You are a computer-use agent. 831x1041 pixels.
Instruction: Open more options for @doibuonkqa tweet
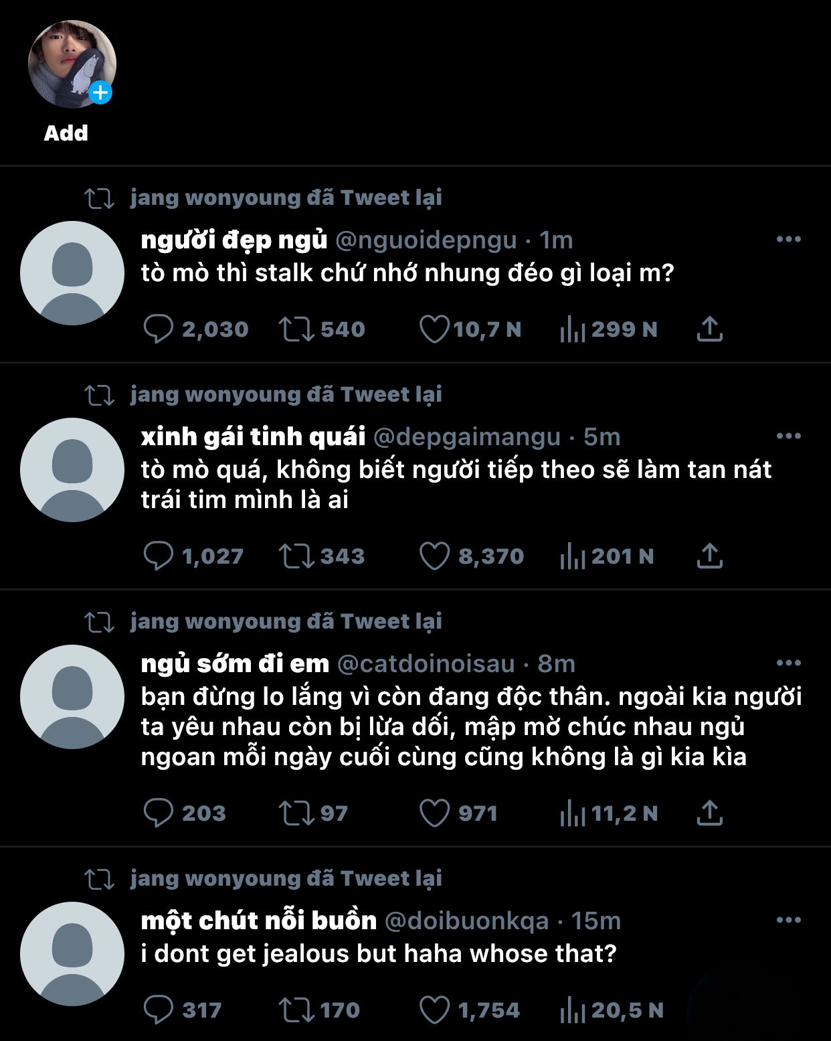(x=789, y=920)
